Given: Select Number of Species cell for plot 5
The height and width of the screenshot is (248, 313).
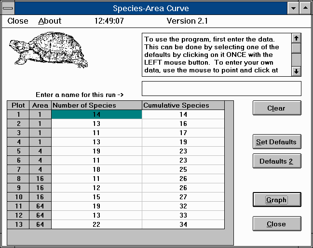Looking at the screenshot, I should [x=96, y=151].
